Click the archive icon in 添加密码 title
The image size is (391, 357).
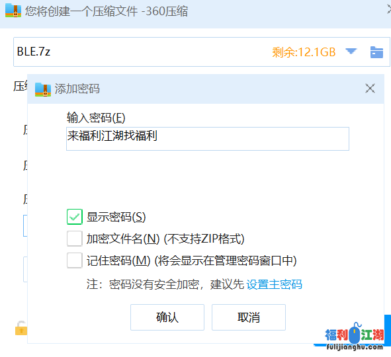point(43,89)
